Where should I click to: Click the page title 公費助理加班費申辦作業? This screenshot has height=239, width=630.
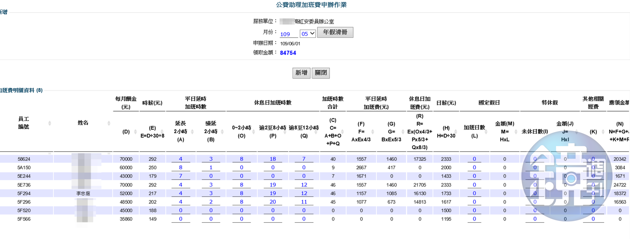click(x=311, y=5)
